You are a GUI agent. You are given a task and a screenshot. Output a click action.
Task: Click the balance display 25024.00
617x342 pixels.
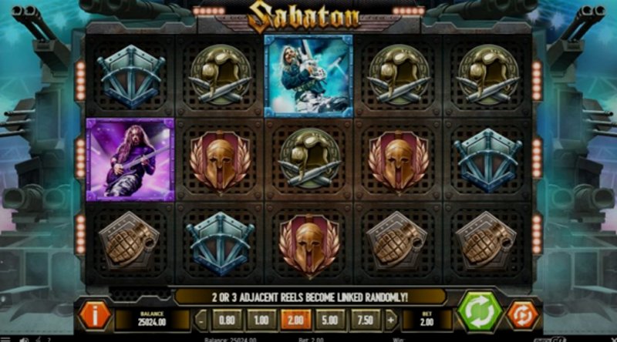click(x=152, y=320)
